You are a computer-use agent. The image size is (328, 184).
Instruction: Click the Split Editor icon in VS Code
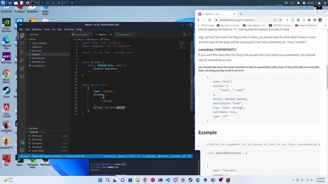coord(184,35)
